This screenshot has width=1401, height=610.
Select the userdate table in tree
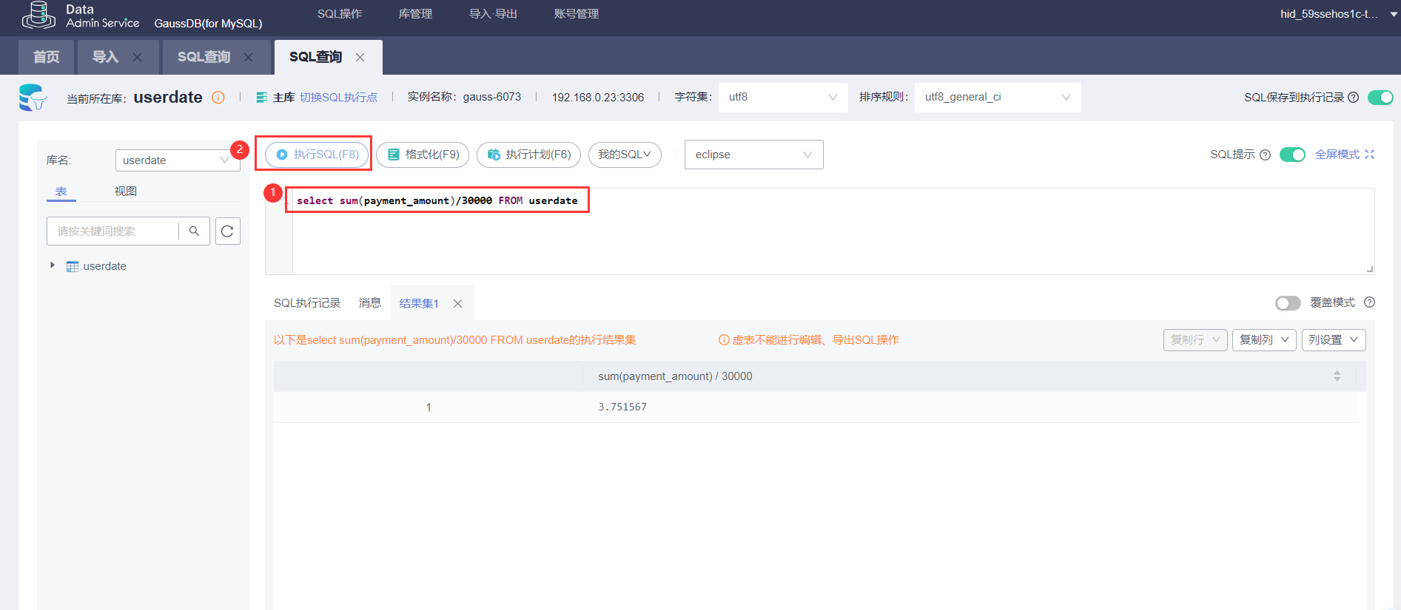coord(104,266)
